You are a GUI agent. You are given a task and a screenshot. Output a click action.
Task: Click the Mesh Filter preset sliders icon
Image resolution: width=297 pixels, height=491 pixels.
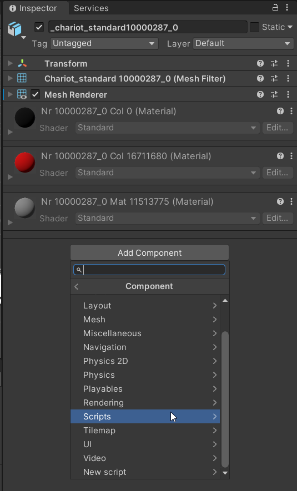click(x=274, y=78)
